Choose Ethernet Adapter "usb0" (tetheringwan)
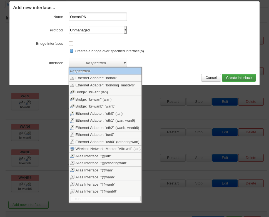 (107, 142)
